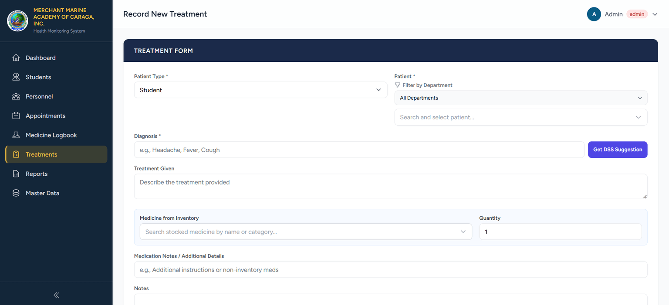The height and width of the screenshot is (305, 669).
Task: Click the Reports chart file icon
Action: point(16,174)
